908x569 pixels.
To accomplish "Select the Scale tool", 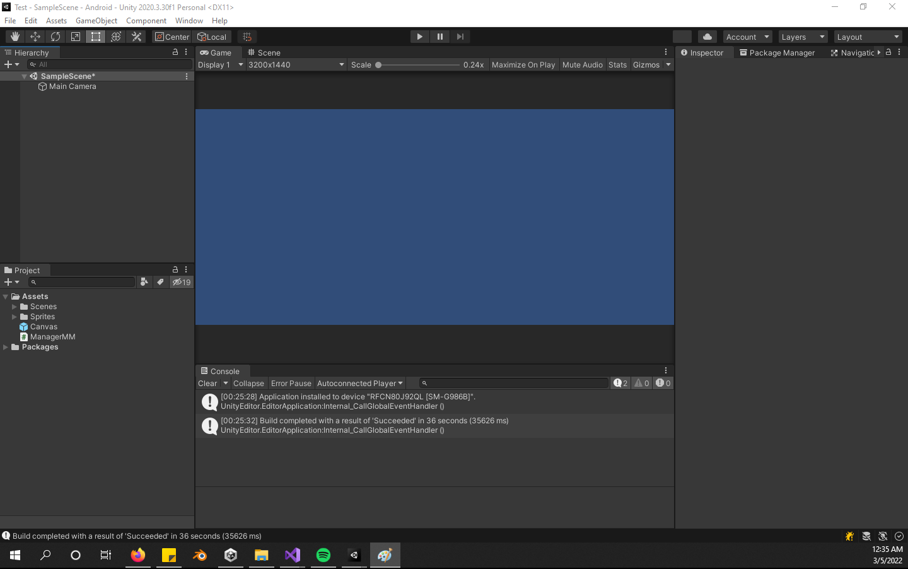I will pos(75,36).
